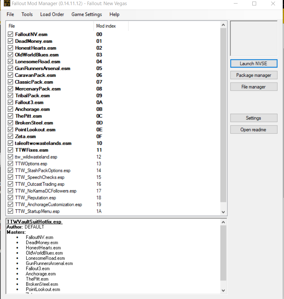Viewport: 284px width, 299px height.
Task: Toggle the taleoftwowastelands.esm checkbox
Action: pyautogui.click(x=11, y=143)
